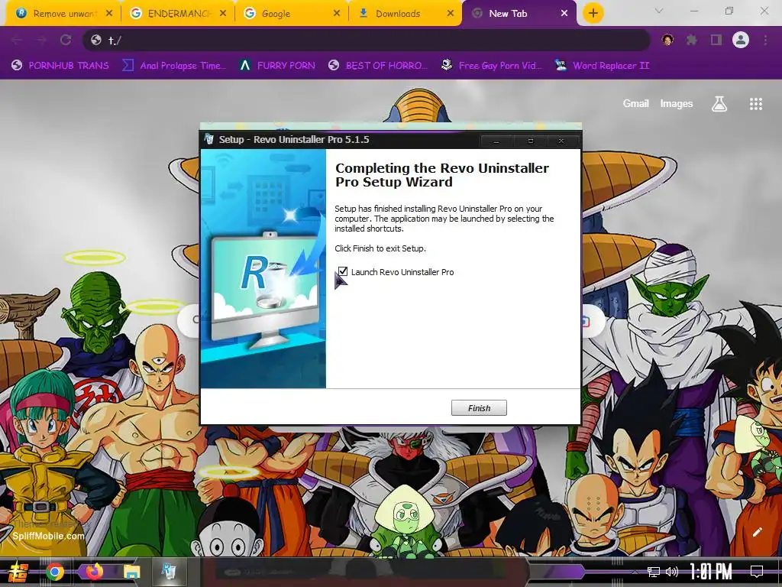Click the site info globe icon in address bar
The image size is (782, 587).
click(96, 40)
